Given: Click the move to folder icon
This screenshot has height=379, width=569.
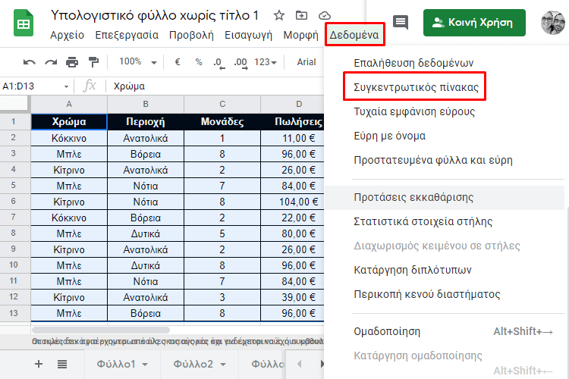Looking at the screenshot, I should click(302, 15).
